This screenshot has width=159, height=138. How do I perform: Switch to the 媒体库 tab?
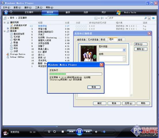pos(50,13)
